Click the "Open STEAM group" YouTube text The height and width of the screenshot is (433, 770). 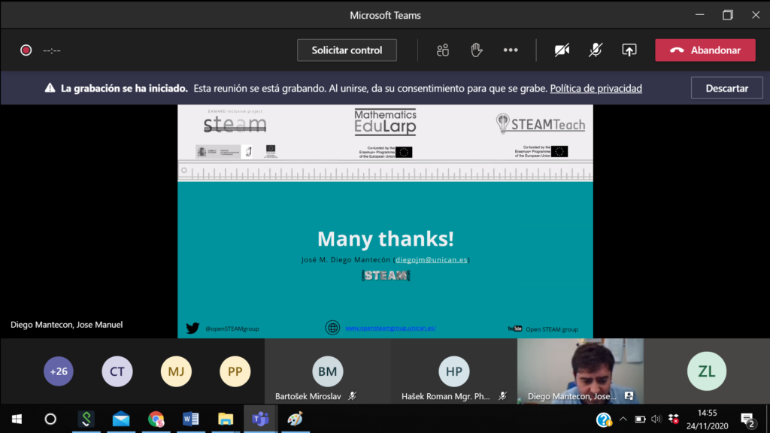tap(552, 329)
